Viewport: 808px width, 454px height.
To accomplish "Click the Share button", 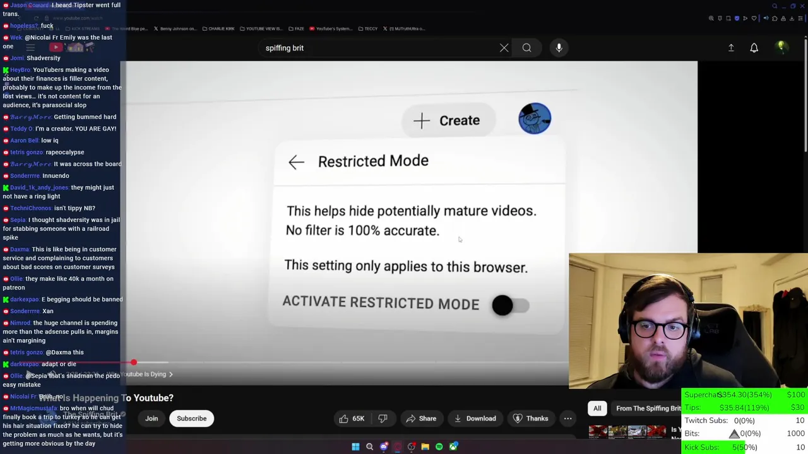I will (421, 419).
